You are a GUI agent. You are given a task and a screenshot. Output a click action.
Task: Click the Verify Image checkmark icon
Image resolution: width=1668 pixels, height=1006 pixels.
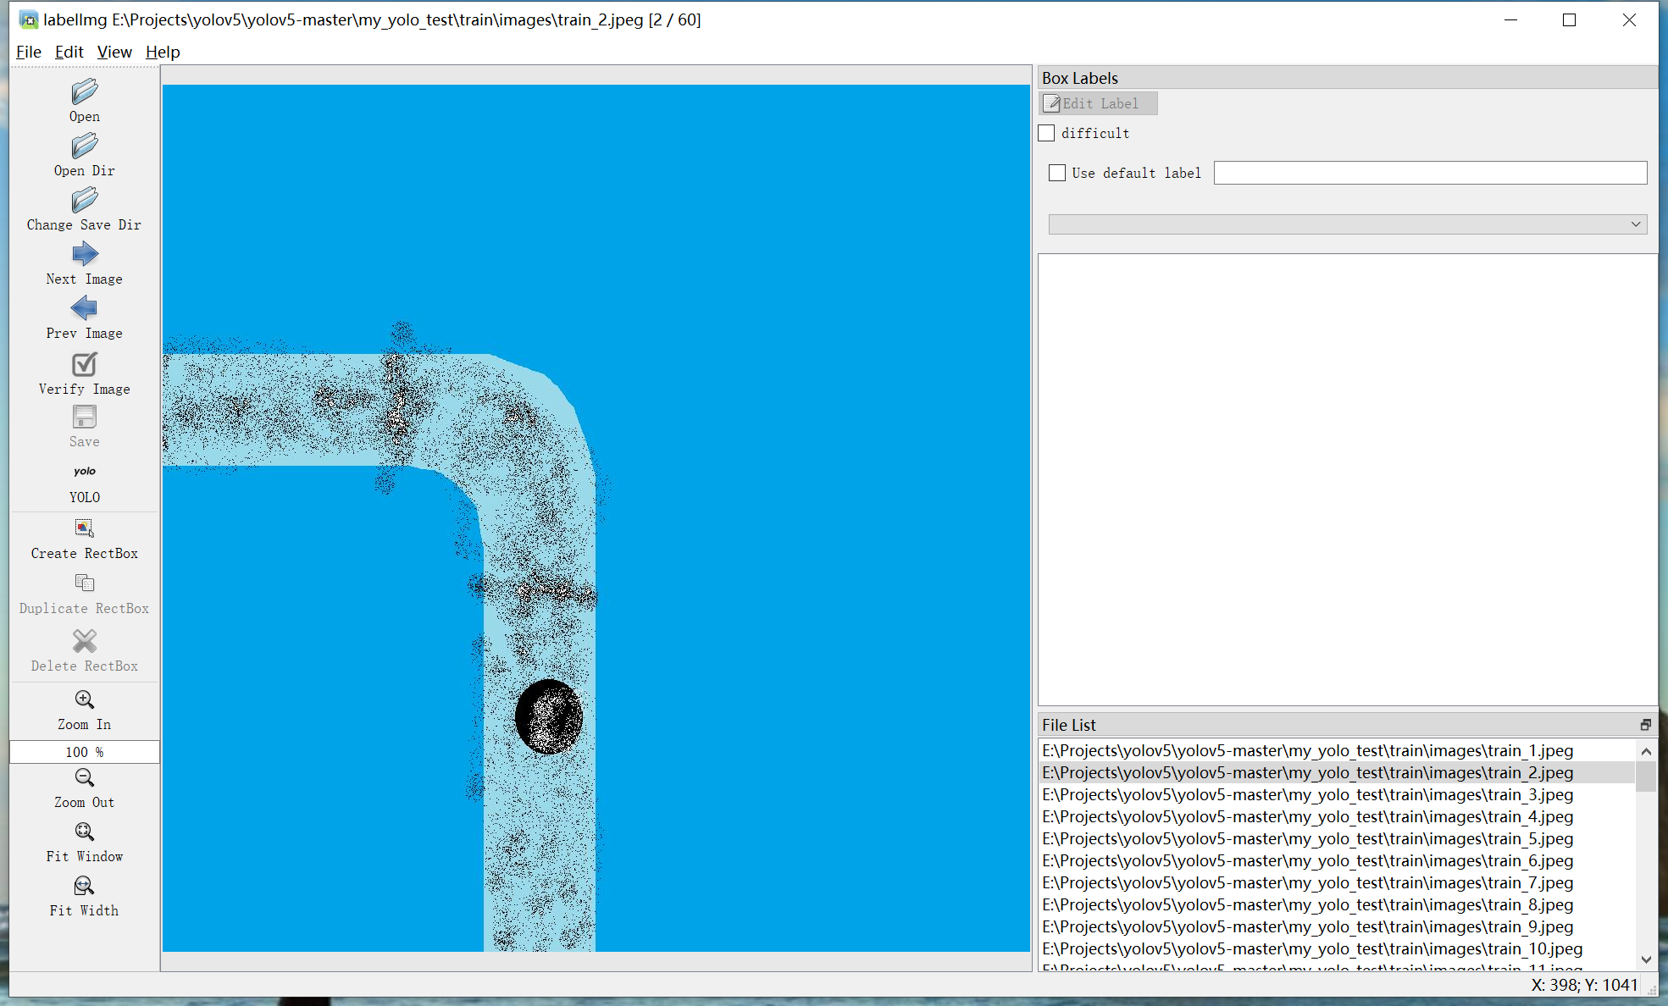(x=85, y=364)
